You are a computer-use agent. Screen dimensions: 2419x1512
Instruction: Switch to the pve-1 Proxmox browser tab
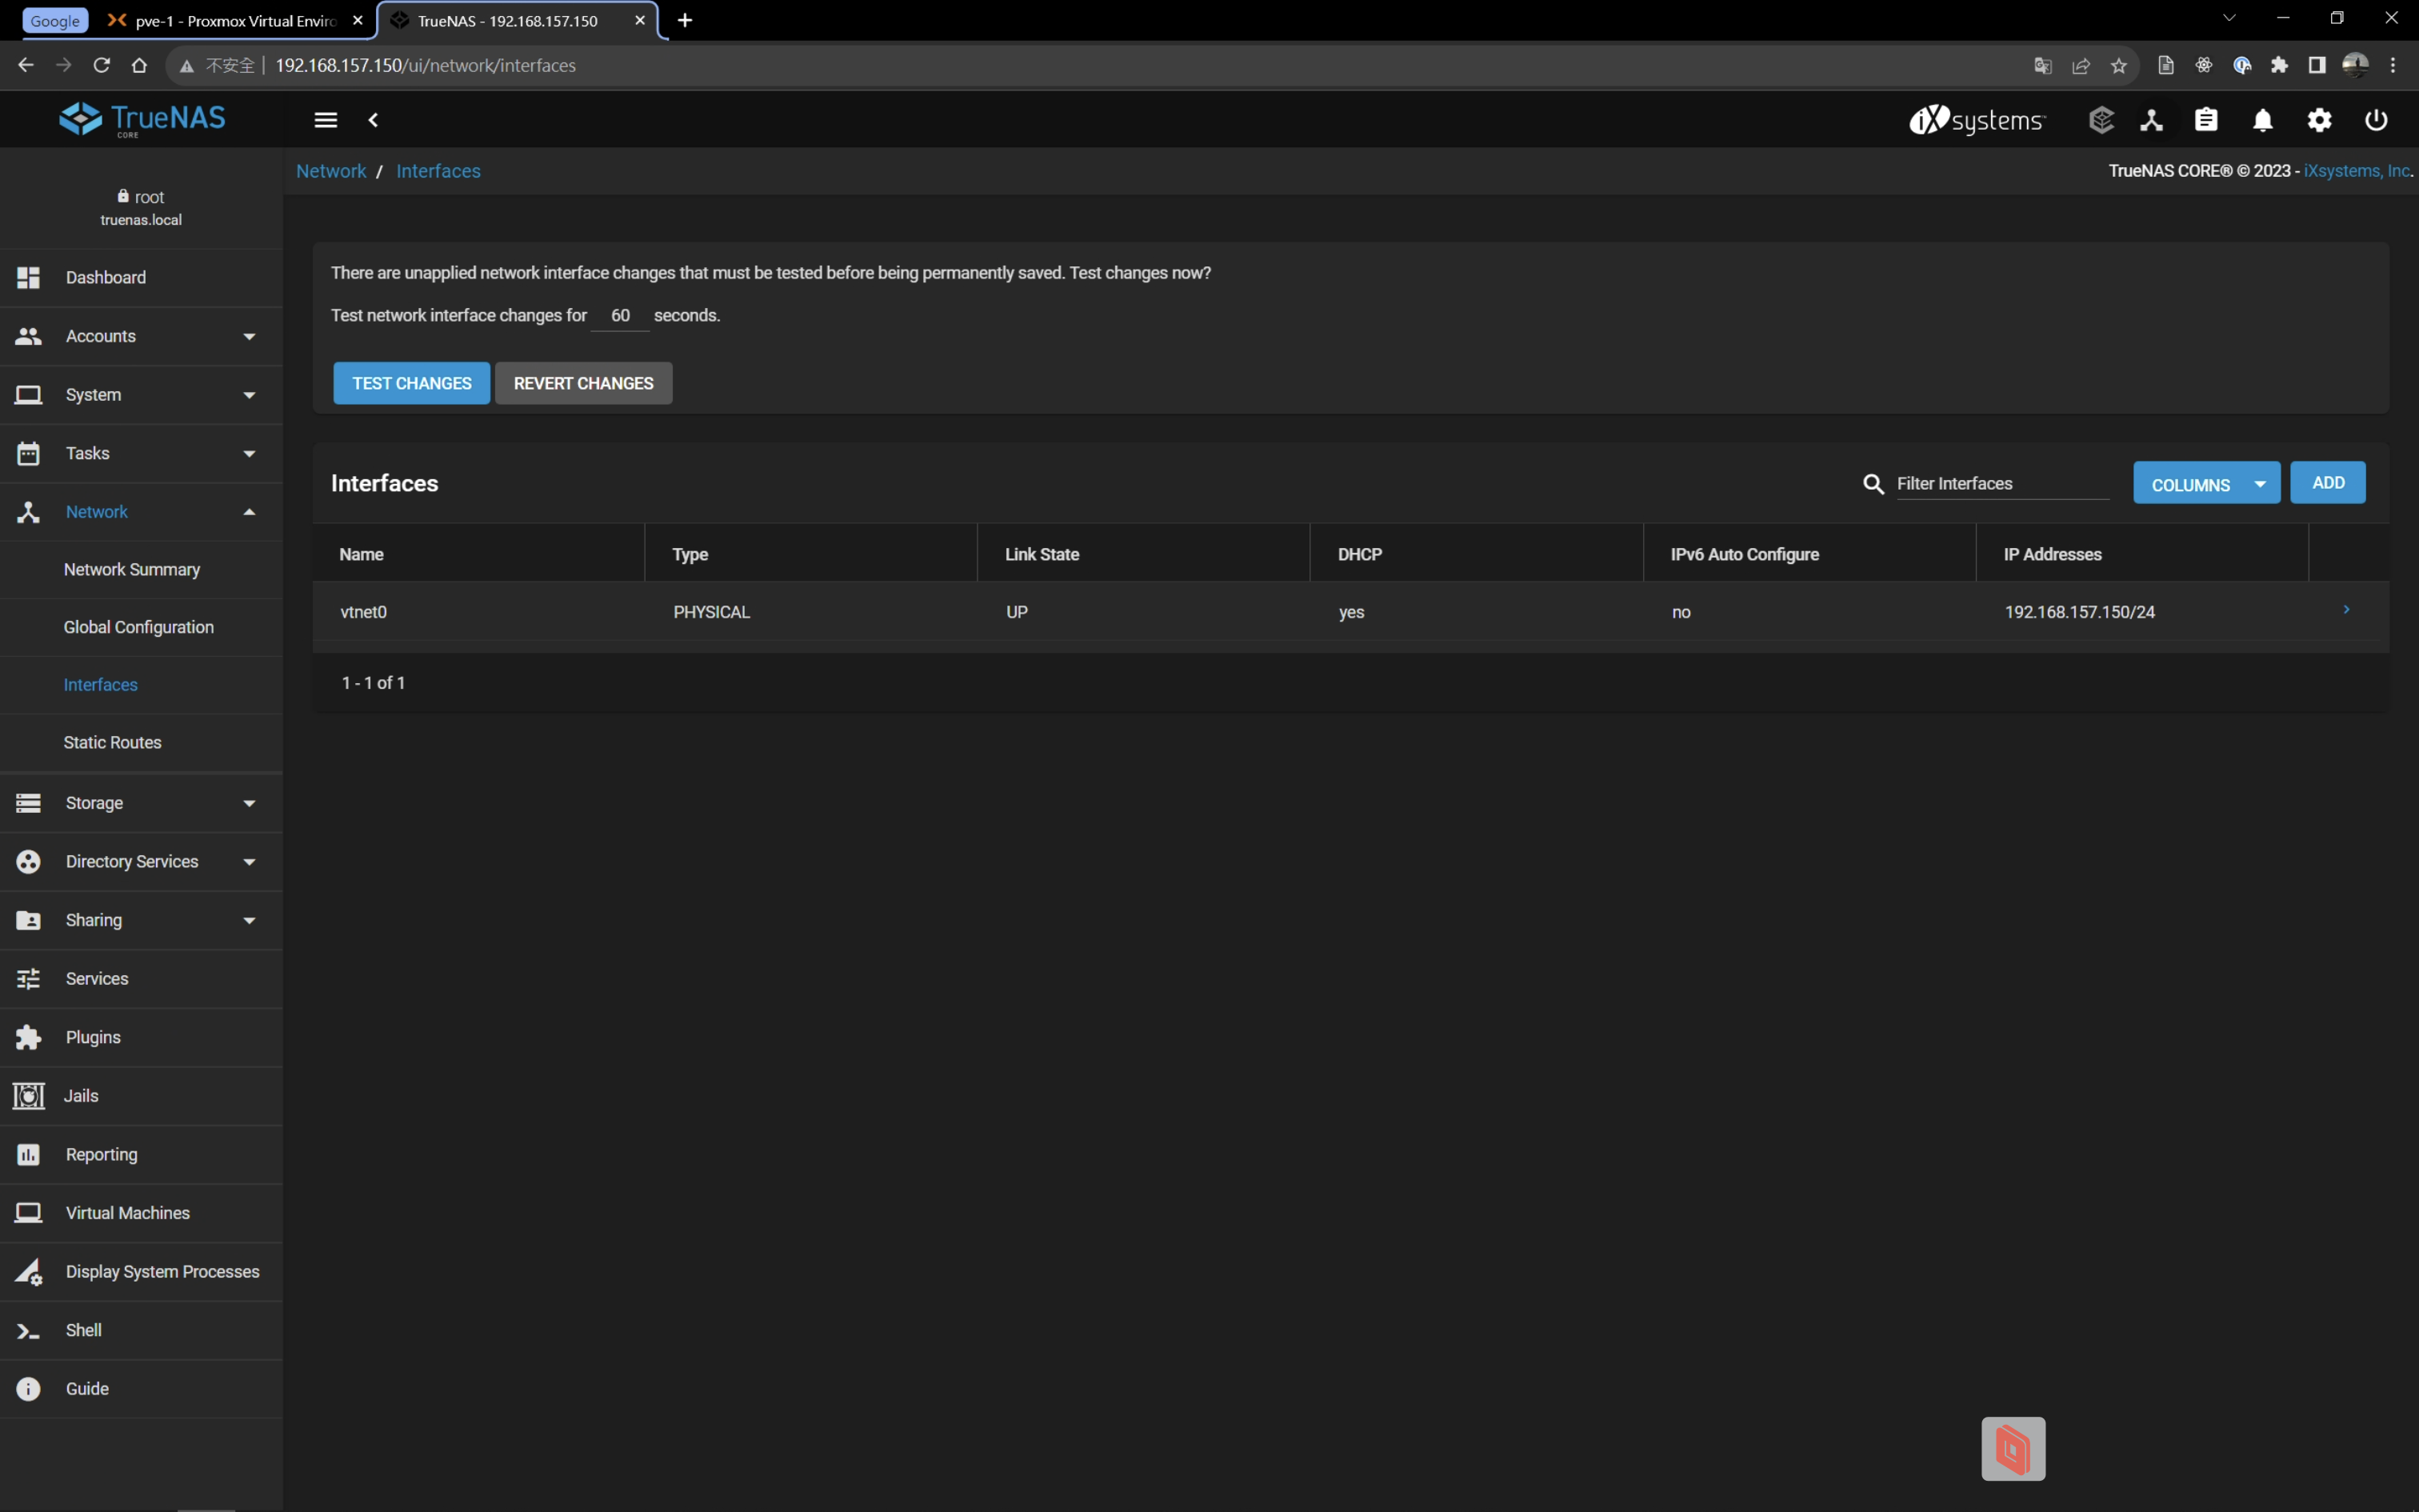click(x=235, y=20)
